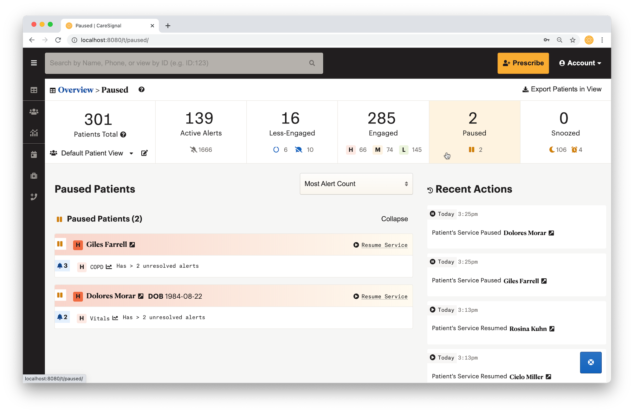The image size is (634, 413).
Task: Open the phone call icon in sidebar
Action: pos(34,197)
